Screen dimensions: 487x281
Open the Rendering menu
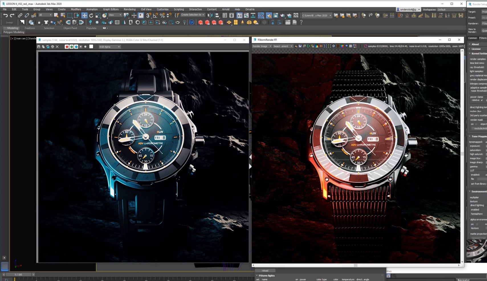(130, 9)
